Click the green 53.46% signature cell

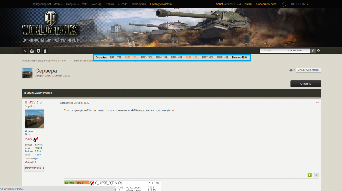tap(70, 183)
